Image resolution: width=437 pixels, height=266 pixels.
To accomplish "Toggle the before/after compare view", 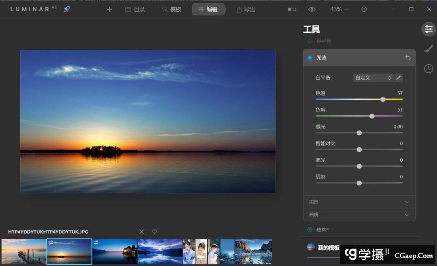I will 292,9.
